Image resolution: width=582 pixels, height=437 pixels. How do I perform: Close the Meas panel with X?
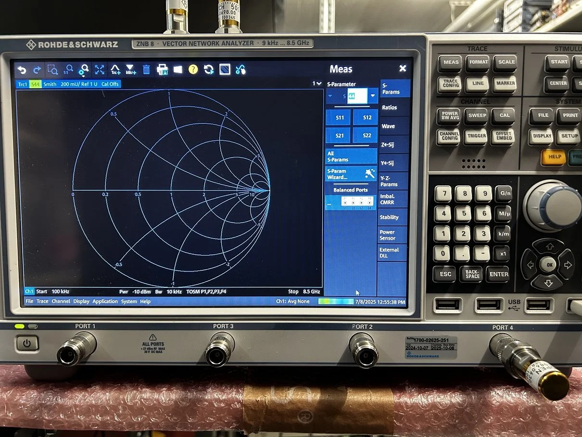[403, 69]
